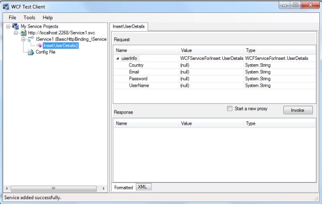
Task: Close the WCF Test Client window
Action: [310, 5]
